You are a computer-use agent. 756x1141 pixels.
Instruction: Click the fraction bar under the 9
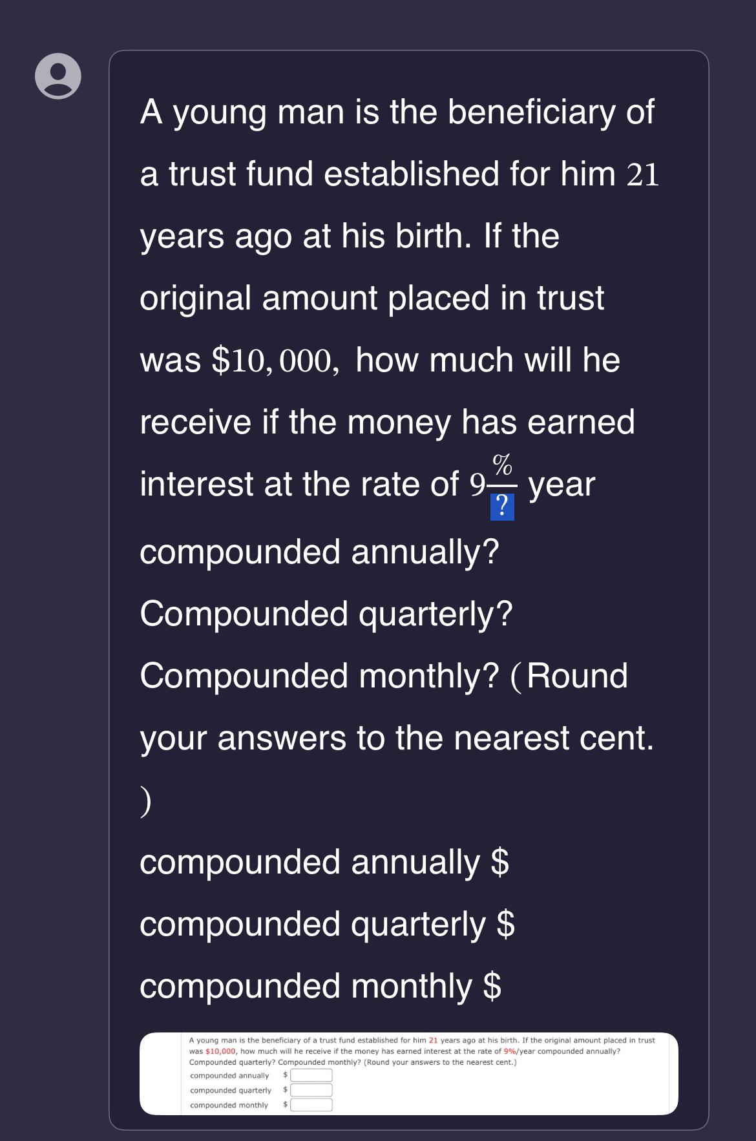(x=502, y=486)
